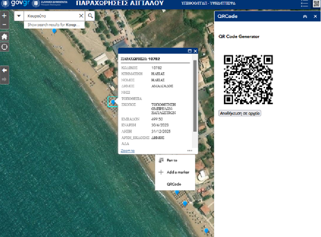
Task: Show search results for Κουρ... suggestion
Action: pyautogui.click(x=54, y=25)
